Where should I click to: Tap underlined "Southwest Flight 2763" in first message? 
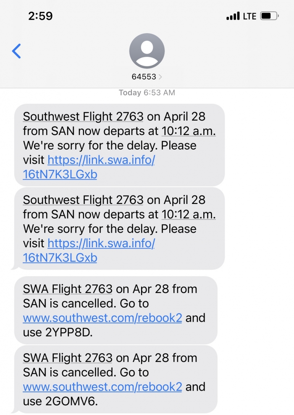[83, 116]
